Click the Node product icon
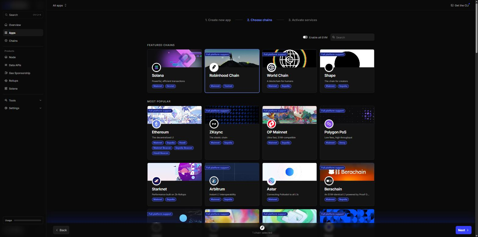 6,57
